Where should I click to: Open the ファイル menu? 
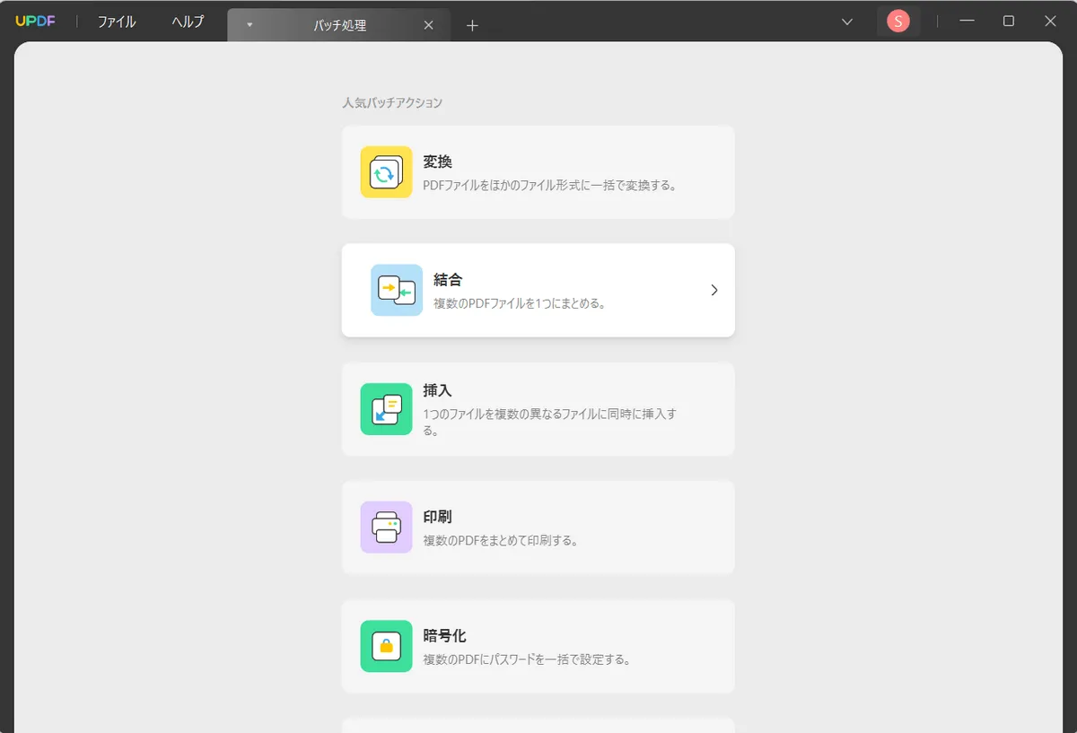click(117, 22)
